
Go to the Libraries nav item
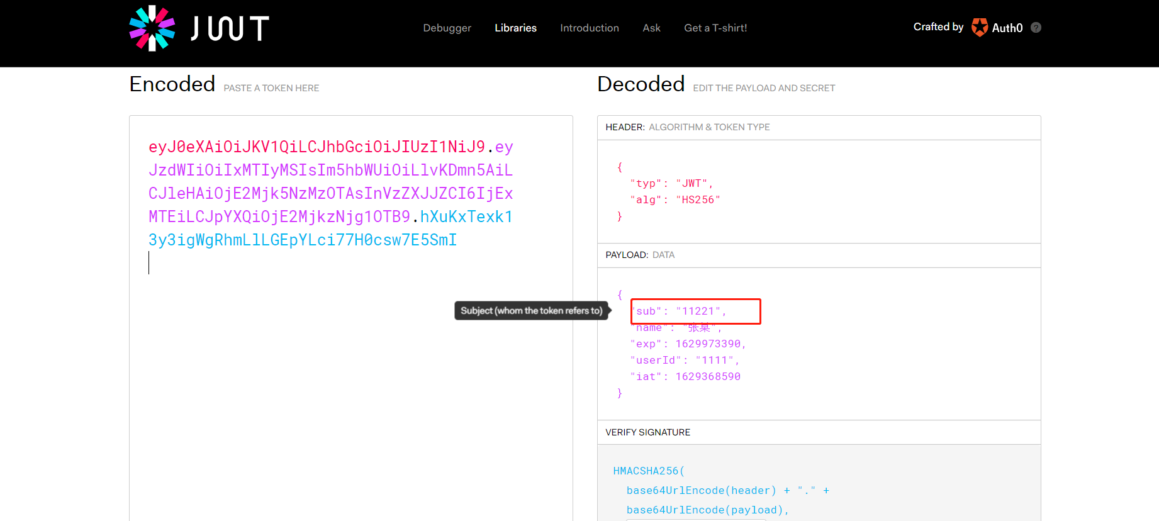click(515, 28)
